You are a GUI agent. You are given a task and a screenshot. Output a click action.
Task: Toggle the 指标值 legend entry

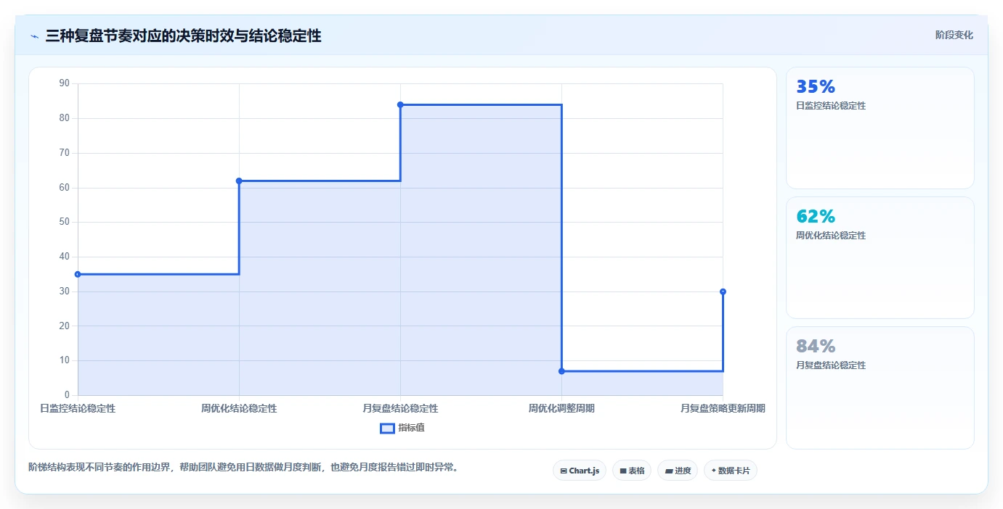pyautogui.click(x=402, y=428)
